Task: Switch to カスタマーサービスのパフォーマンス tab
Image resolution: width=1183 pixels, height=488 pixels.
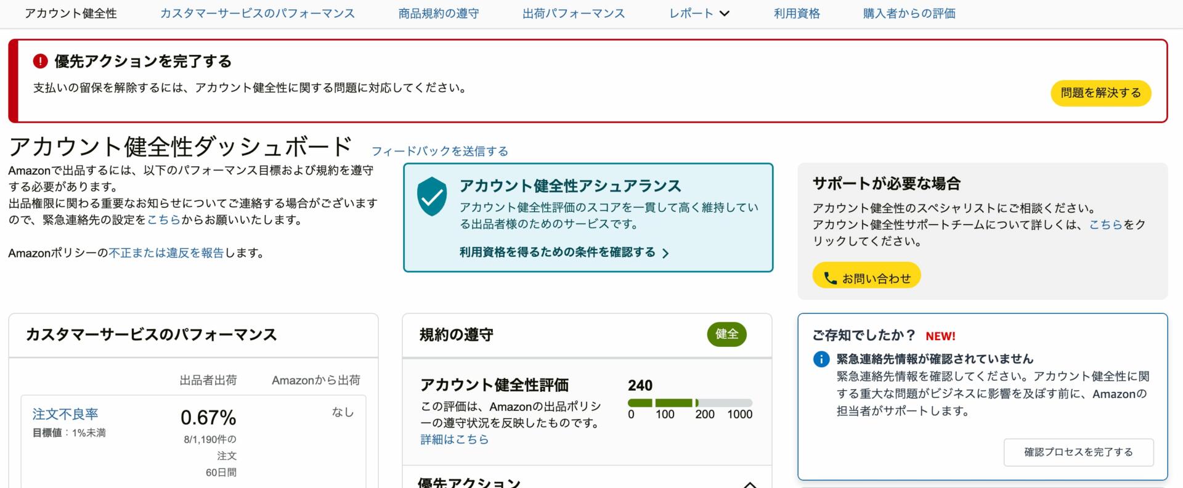Action: [x=257, y=14]
